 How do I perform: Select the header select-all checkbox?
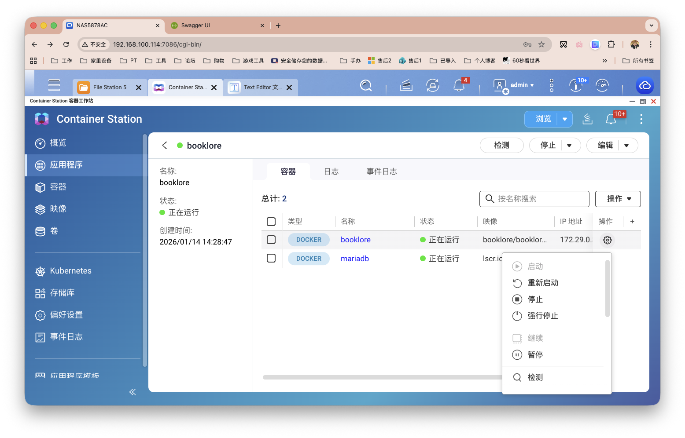tap(271, 222)
